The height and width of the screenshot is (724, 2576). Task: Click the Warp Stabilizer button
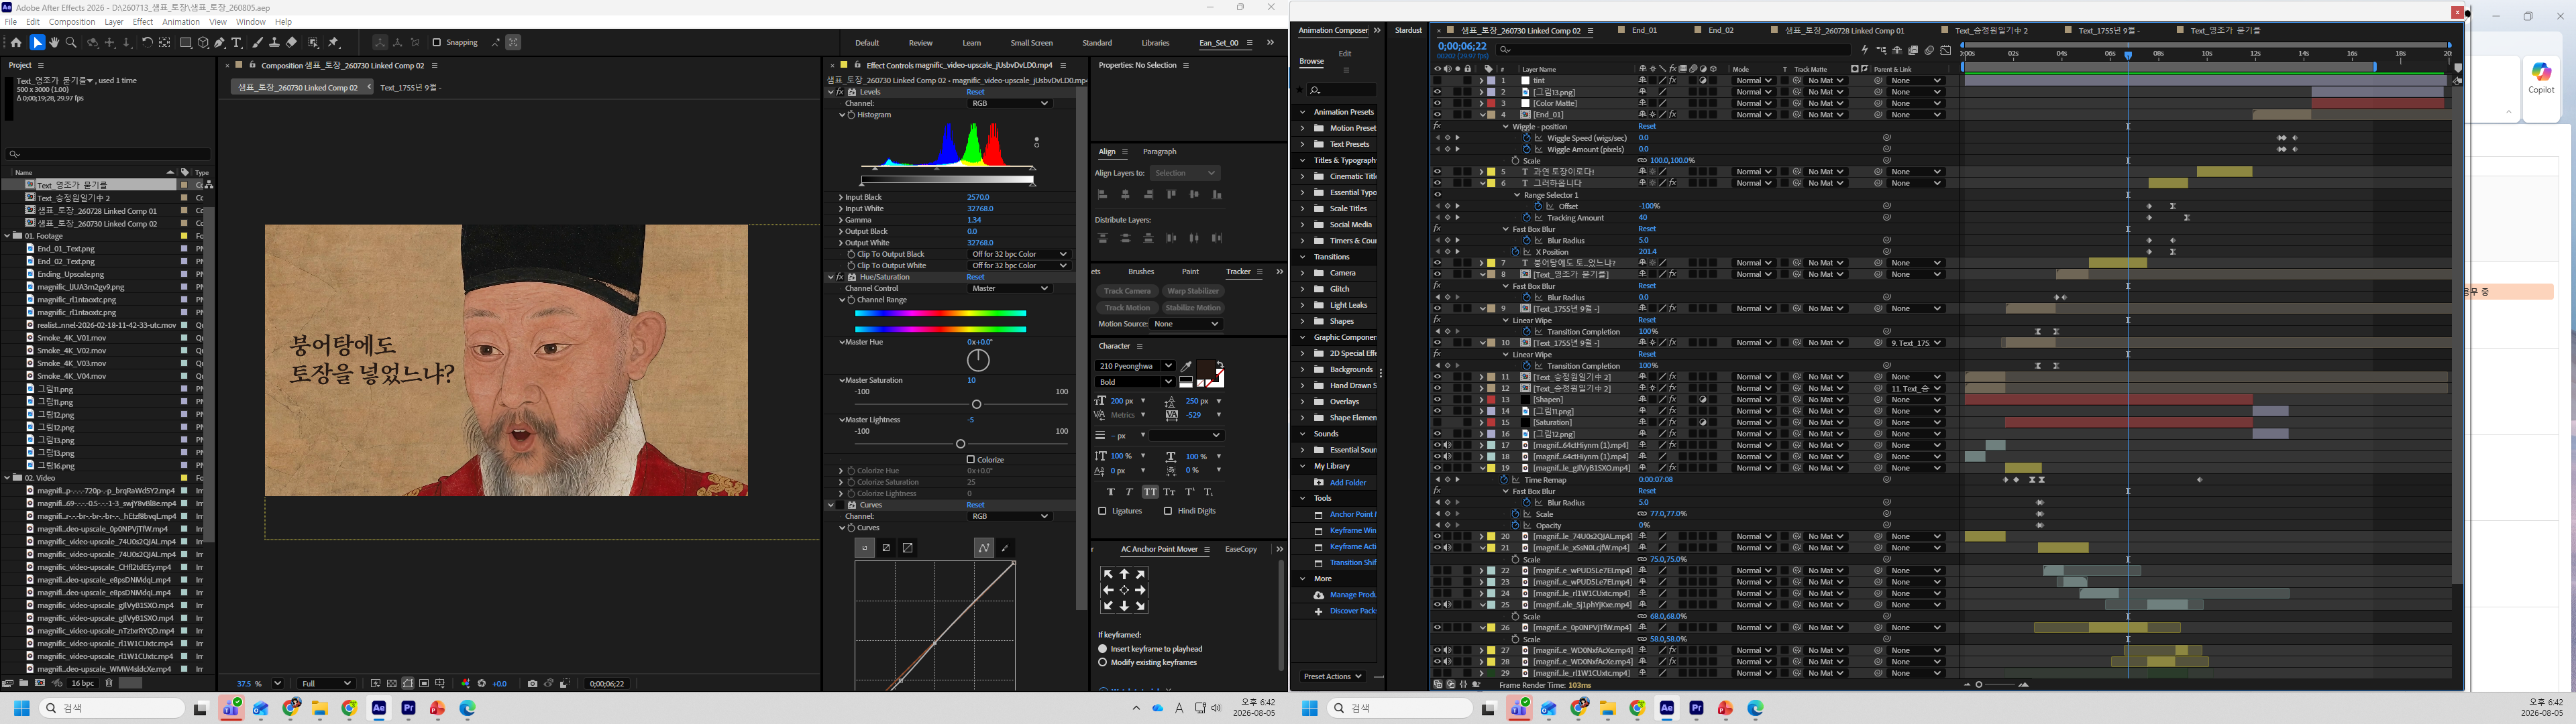point(1192,291)
